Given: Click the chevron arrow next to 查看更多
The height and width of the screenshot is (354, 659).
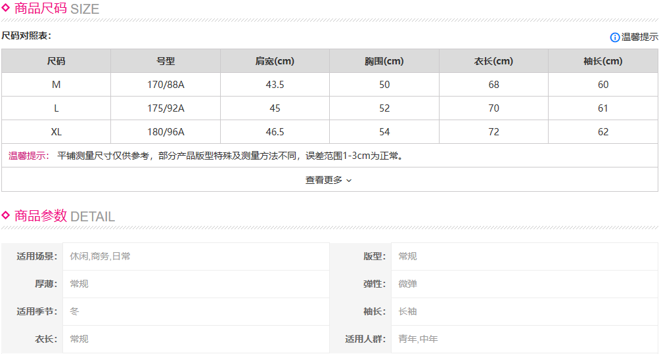Looking at the screenshot, I should point(349,181).
